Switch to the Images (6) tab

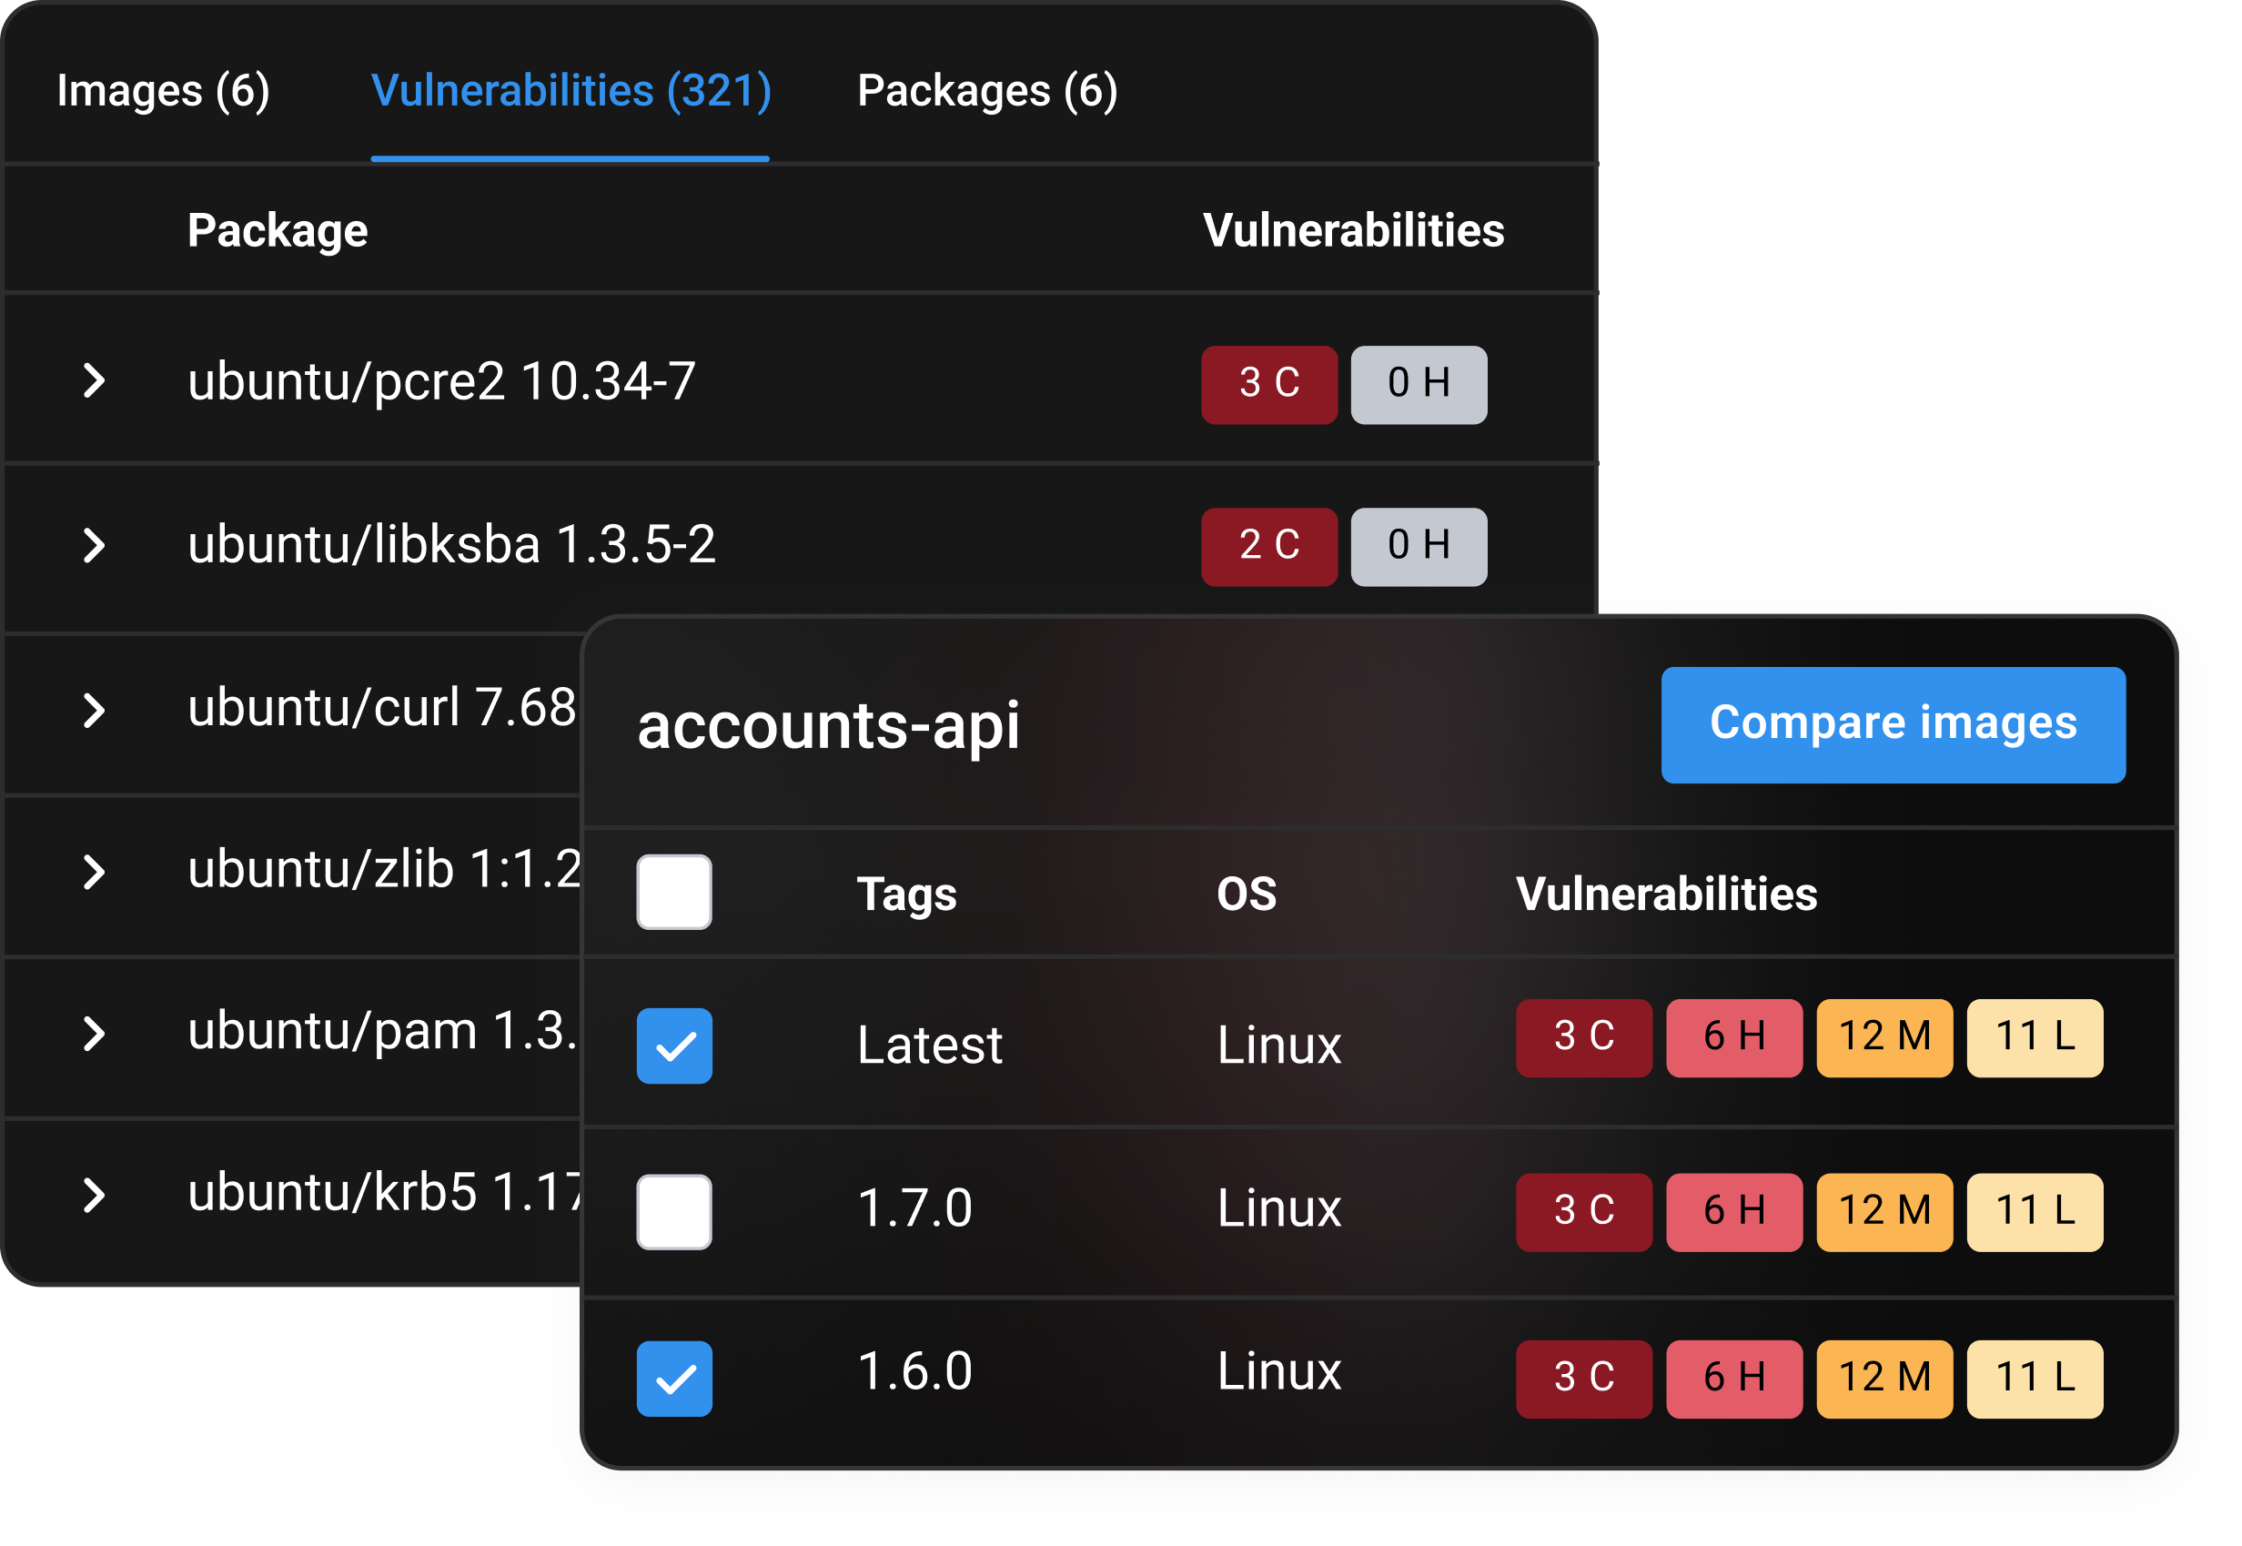[163, 91]
